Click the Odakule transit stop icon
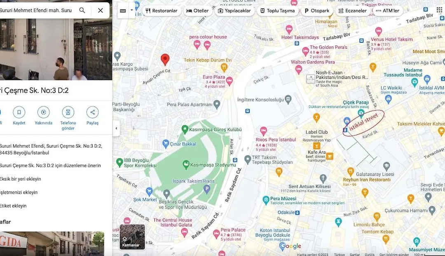Image resolution: width=445 pixels, height=256 pixels. click(x=297, y=213)
